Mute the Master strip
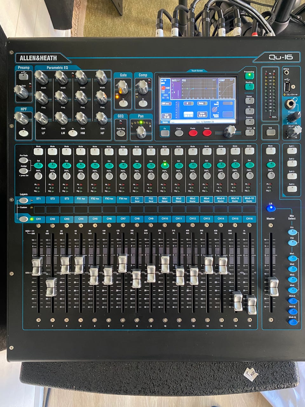 [x=270, y=152]
